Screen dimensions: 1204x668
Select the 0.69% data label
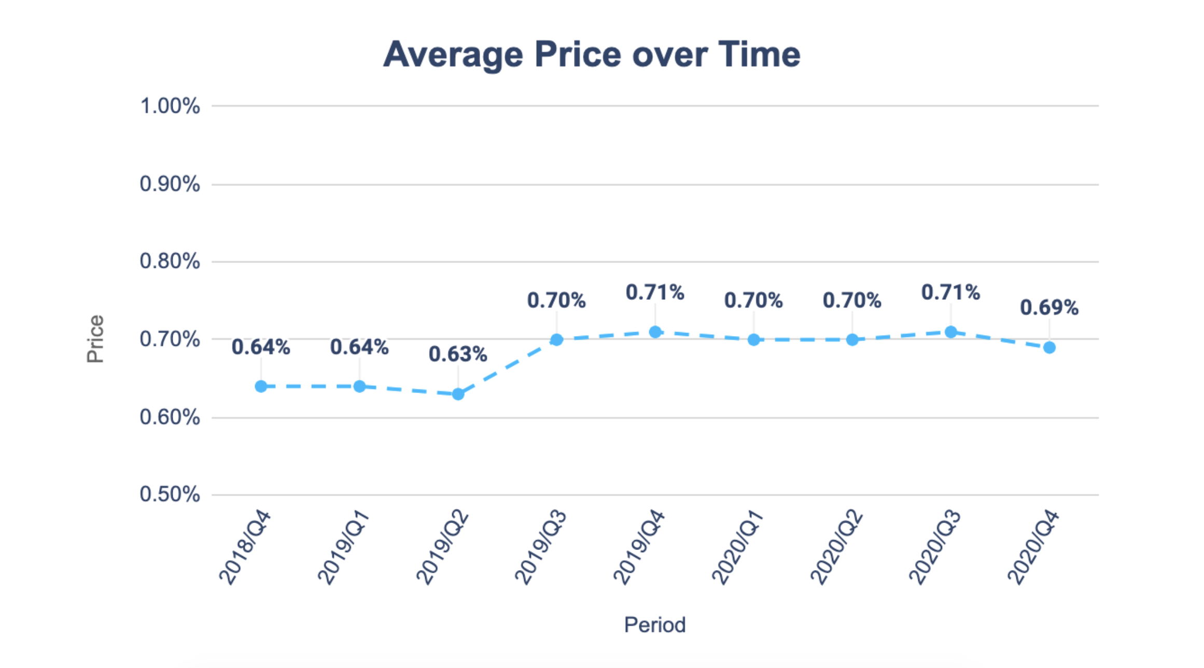click(x=1049, y=308)
